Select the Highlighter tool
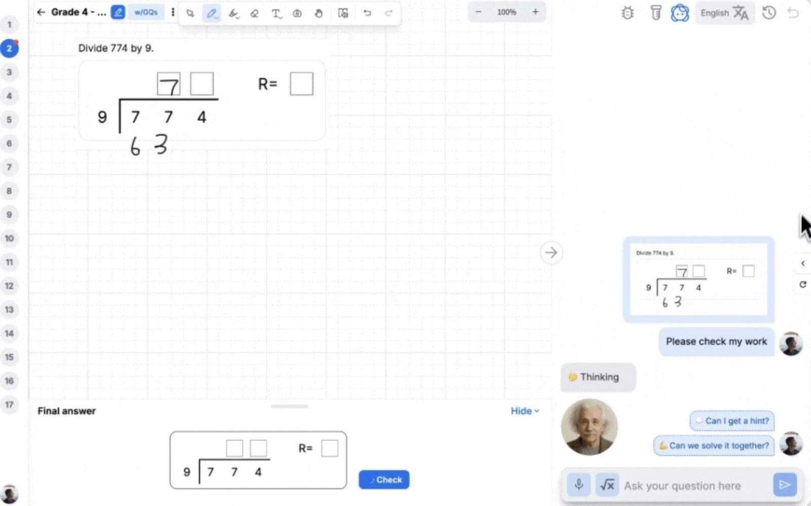The image size is (811, 506). [x=233, y=13]
